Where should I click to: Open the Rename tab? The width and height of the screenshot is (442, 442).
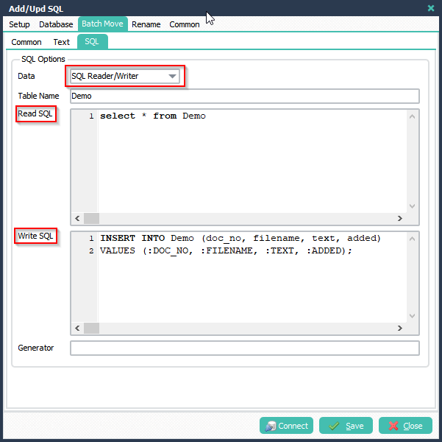pyautogui.click(x=146, y=24)
